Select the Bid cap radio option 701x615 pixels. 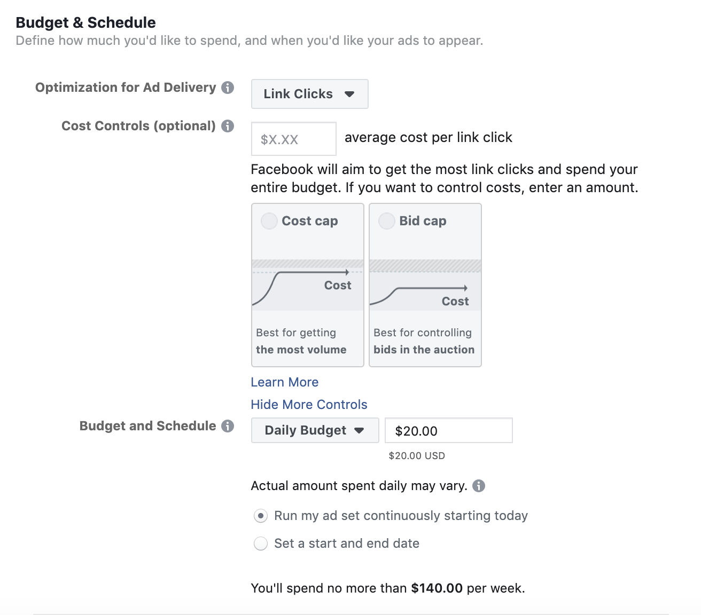pyautogui.click(x=386, y=221)
